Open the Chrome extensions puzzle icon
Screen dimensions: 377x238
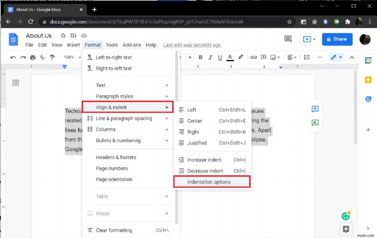(x=348, y=22)
